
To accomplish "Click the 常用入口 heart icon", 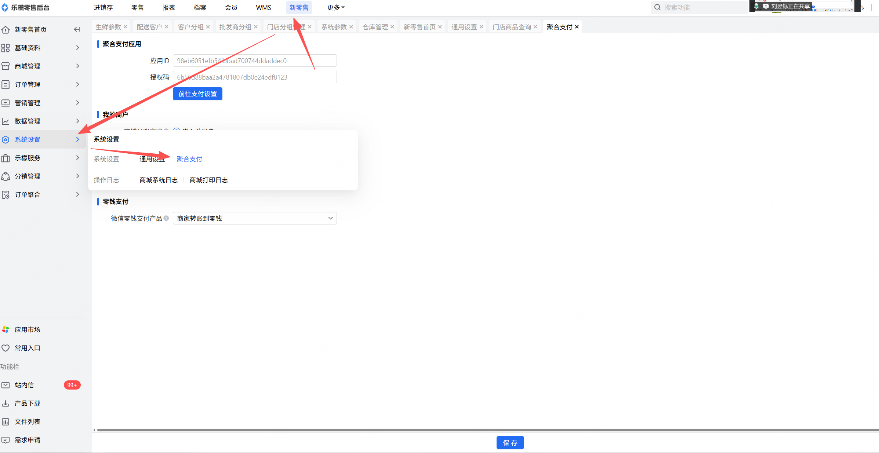I will 6,348.
